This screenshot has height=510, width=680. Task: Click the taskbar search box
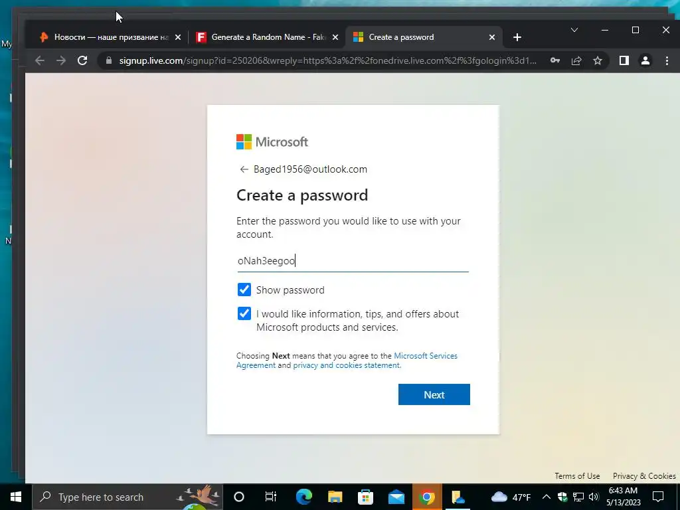127,497
